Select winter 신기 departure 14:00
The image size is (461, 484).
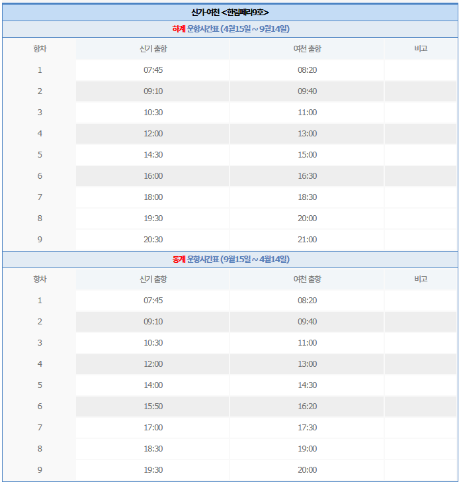click(x=153, y=385)
